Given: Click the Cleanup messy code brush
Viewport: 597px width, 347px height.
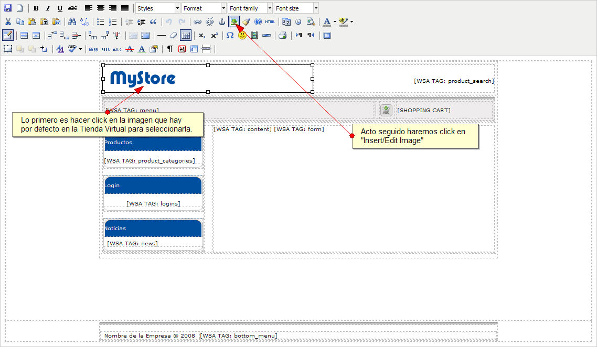Looking at the screenshot, I should click(246, 21).
